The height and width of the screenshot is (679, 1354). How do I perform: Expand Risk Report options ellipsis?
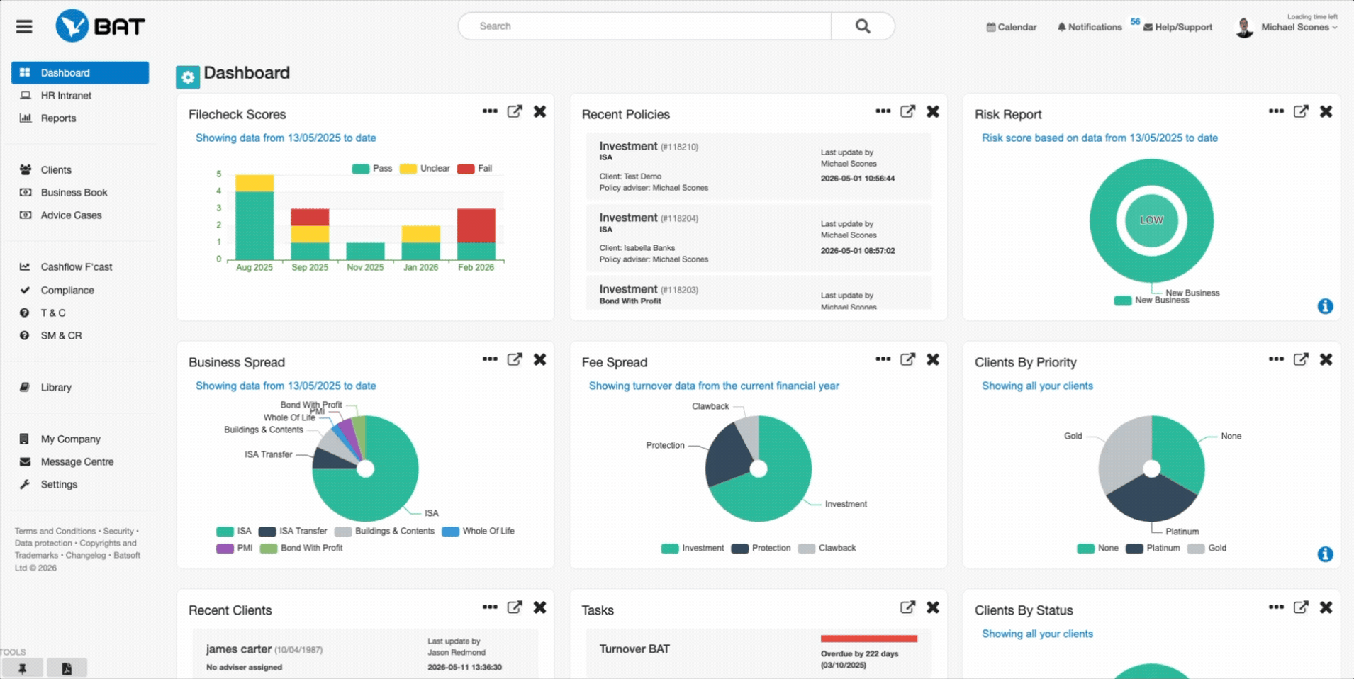1276,111
